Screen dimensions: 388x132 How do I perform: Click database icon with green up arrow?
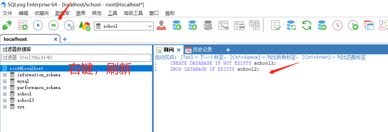[193, 25]
